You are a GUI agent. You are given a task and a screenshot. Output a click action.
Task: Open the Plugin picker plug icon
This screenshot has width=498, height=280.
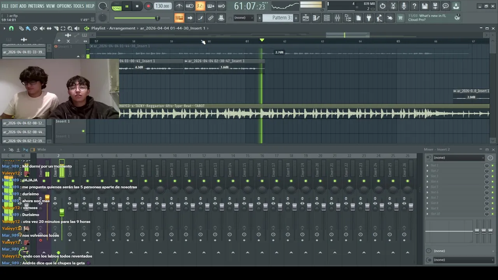click(369, 18)
